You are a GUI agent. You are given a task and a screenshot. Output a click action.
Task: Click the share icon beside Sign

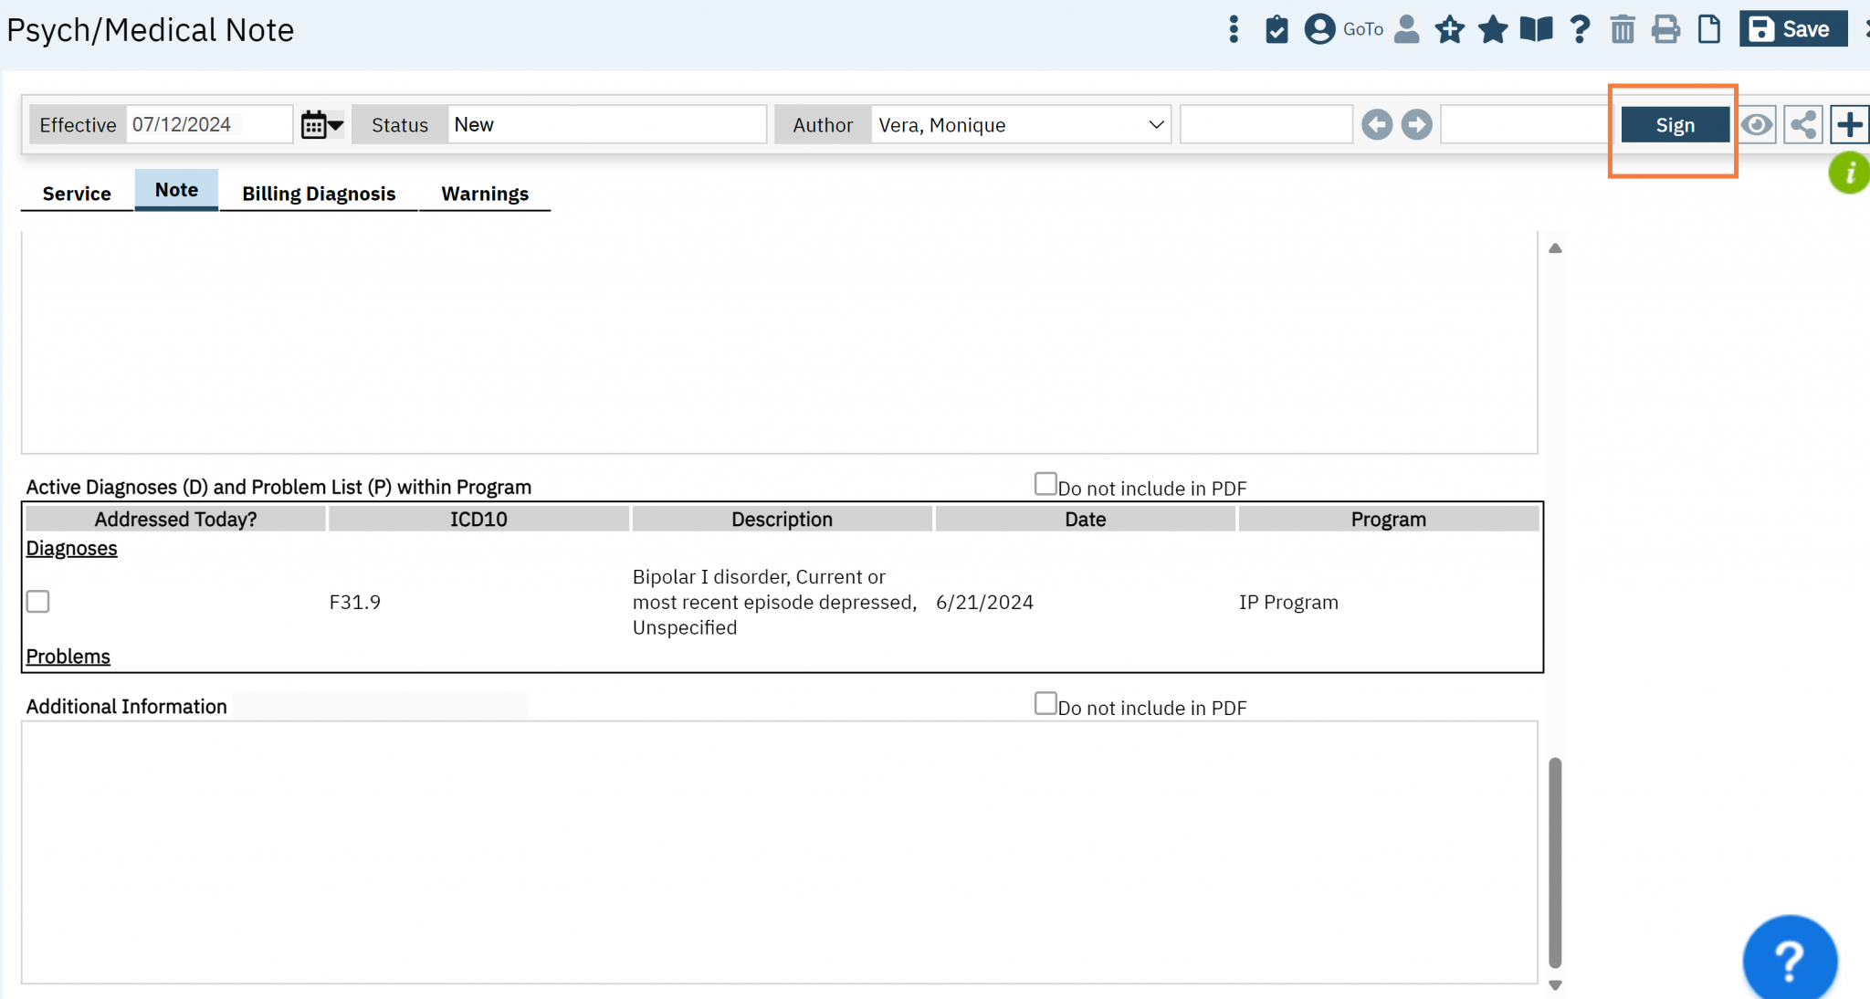pos(1802,125)
